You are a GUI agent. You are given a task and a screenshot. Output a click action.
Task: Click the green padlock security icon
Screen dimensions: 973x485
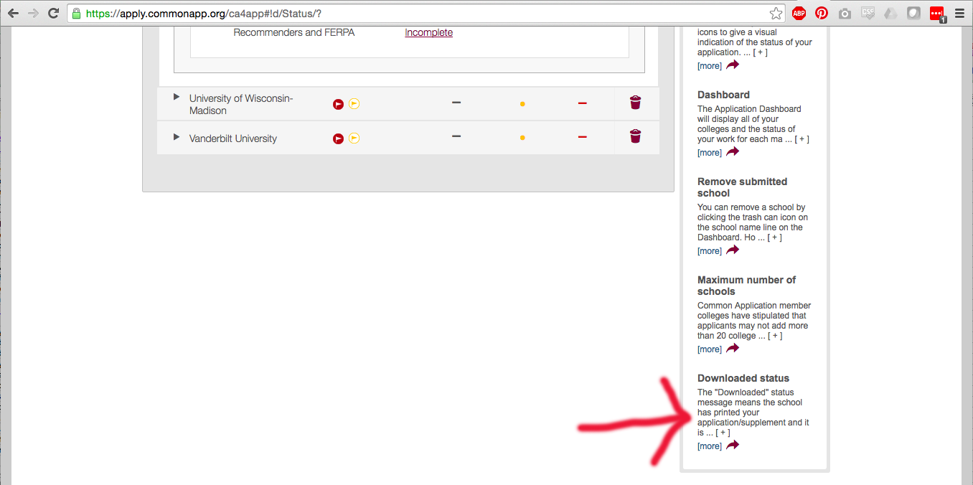click(76, 13)
